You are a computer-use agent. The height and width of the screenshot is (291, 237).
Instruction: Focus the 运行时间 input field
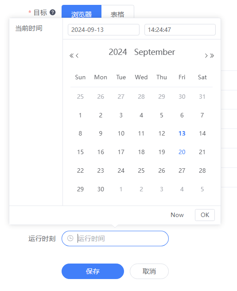point(115,238)
